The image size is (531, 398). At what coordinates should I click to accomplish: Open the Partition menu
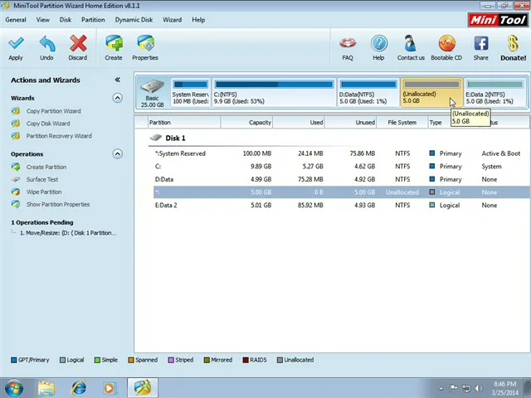point(93,20)
